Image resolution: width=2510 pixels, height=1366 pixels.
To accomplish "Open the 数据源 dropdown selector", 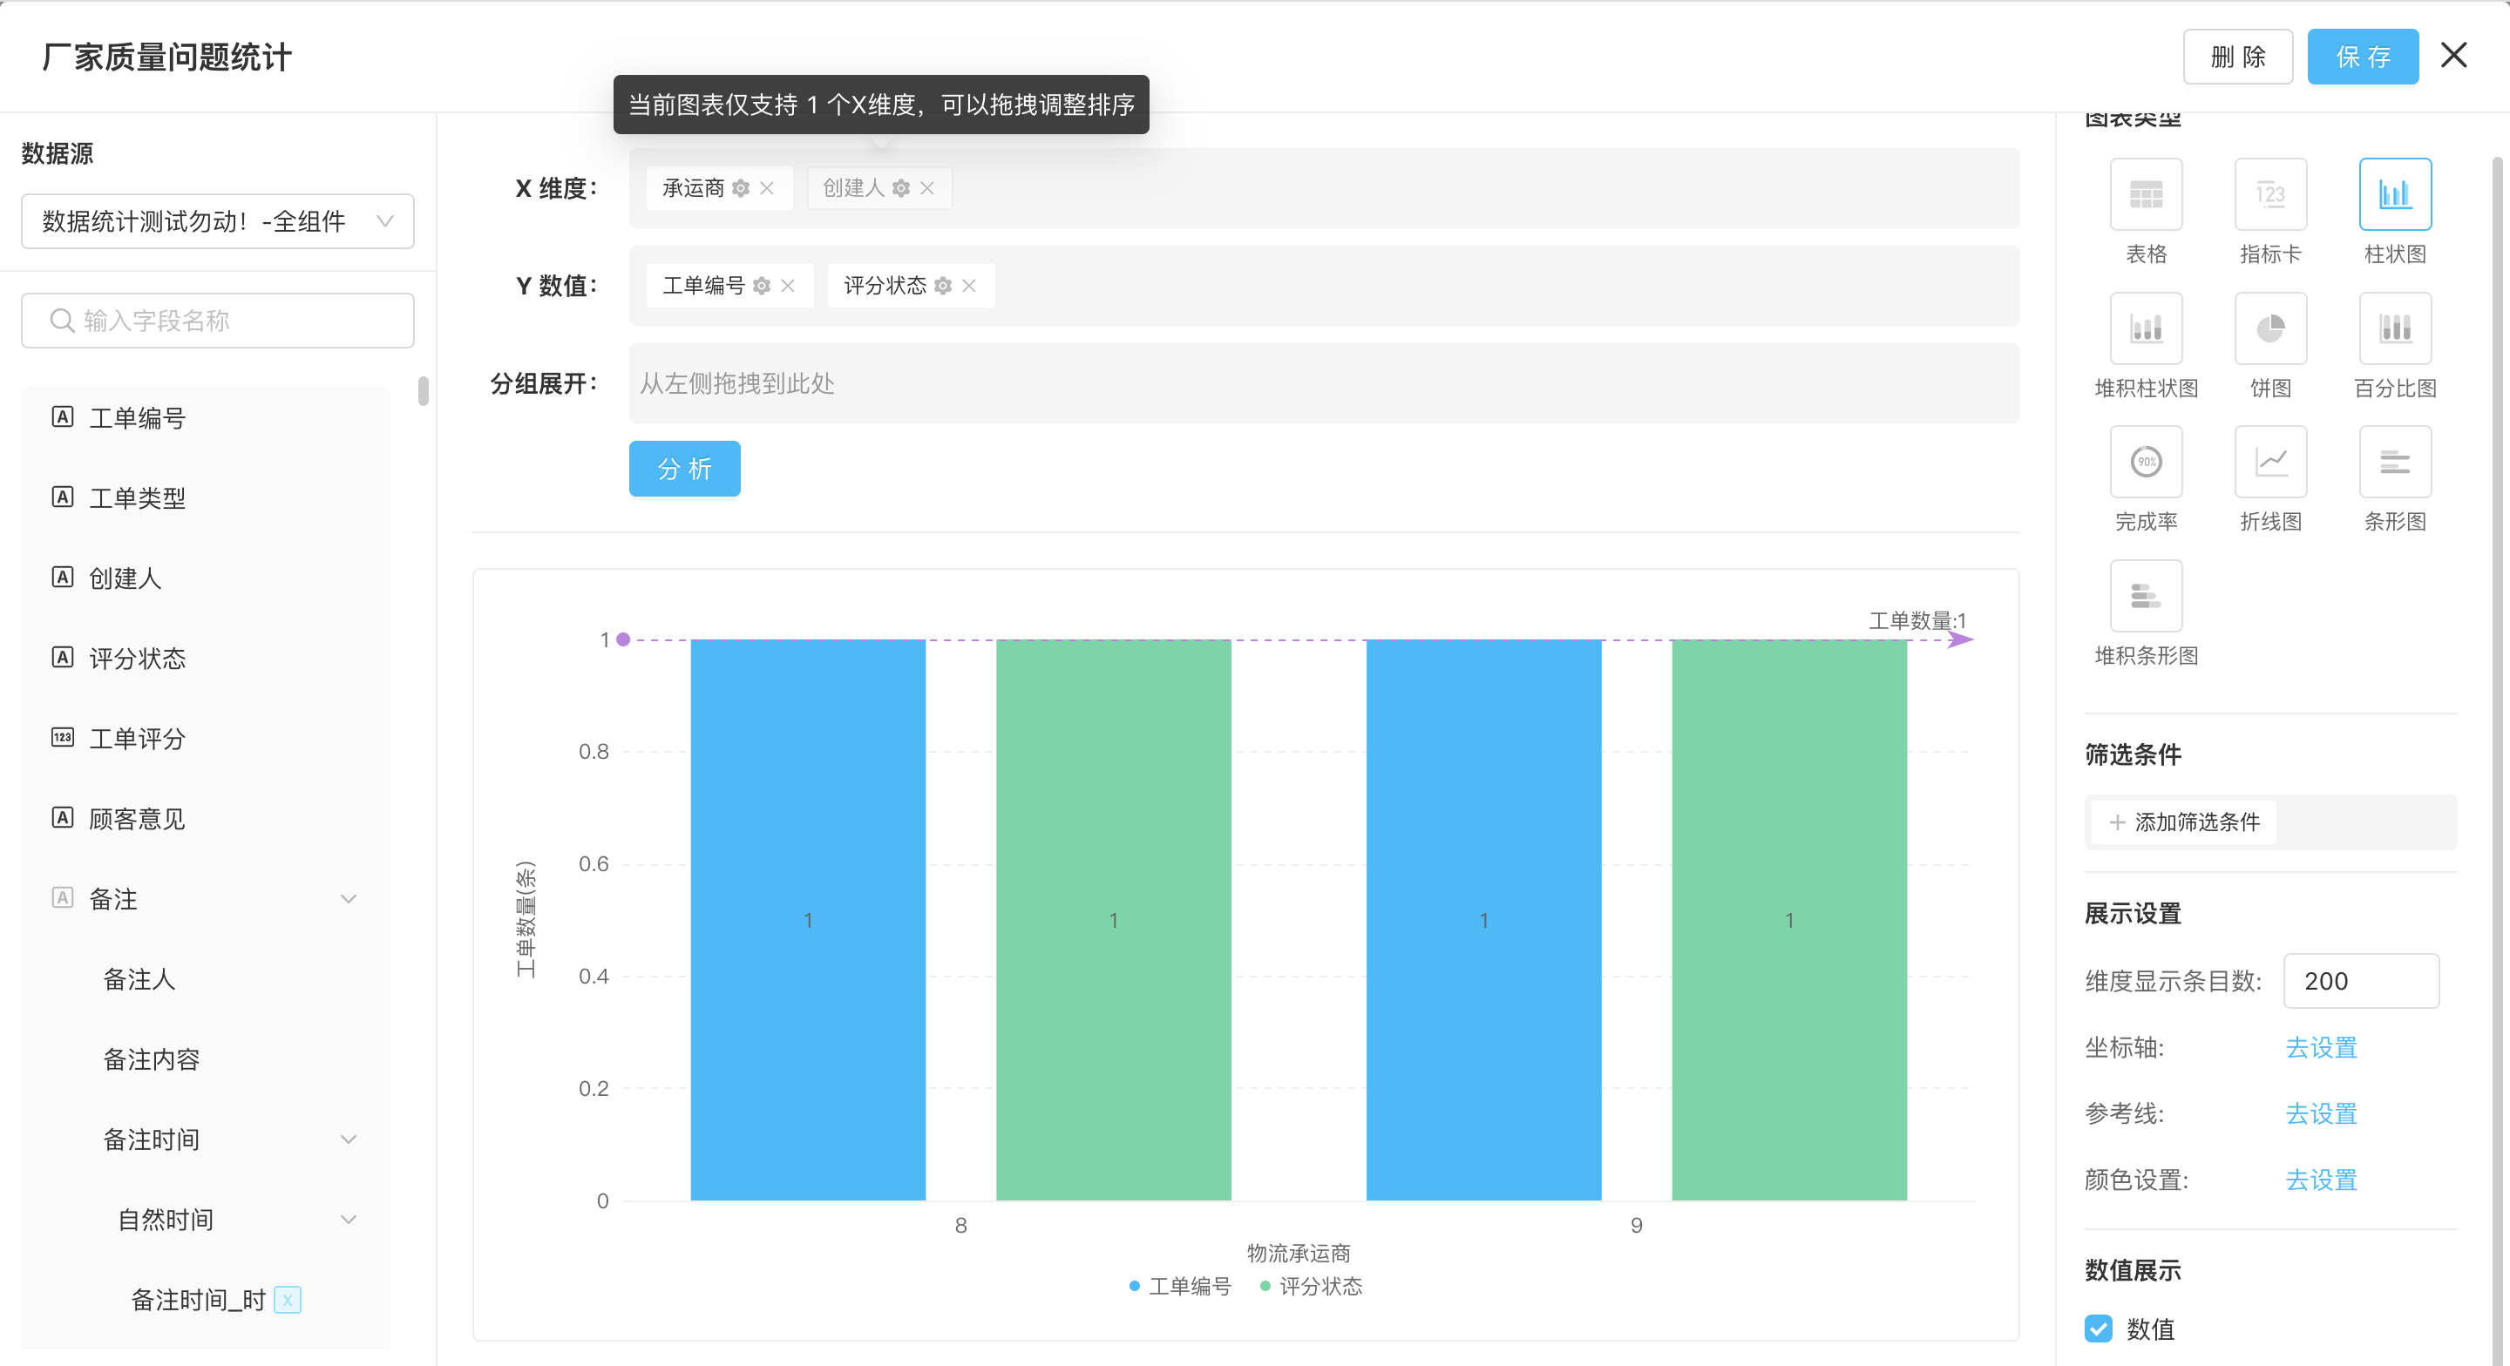I will click(x=217, y=221).
